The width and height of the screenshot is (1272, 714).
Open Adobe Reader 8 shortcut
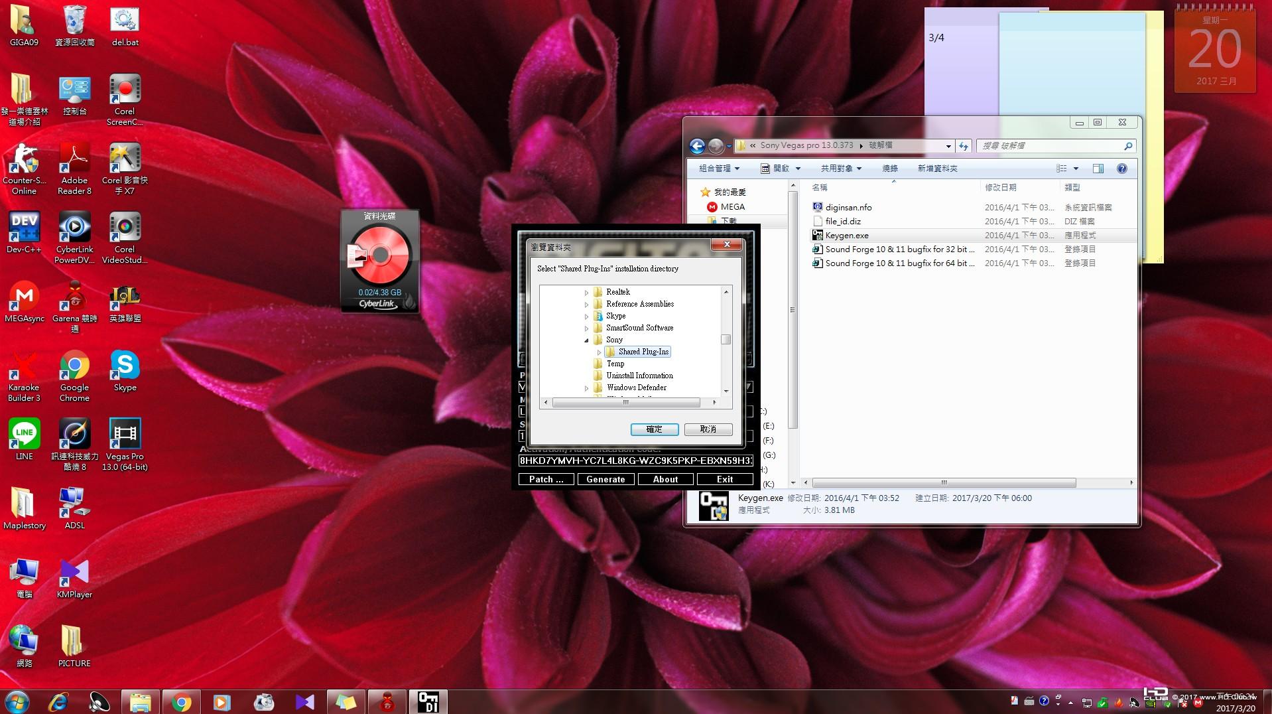coord(74,169)
